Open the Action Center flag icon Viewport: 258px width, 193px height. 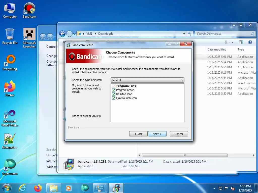click(x=227, y=188)
